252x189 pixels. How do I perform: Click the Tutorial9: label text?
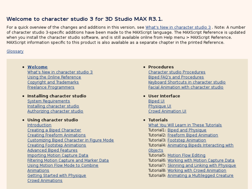tap(157, 175)
